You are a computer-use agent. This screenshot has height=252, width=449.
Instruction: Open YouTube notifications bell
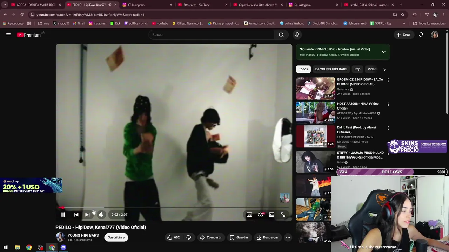point(421,35)
